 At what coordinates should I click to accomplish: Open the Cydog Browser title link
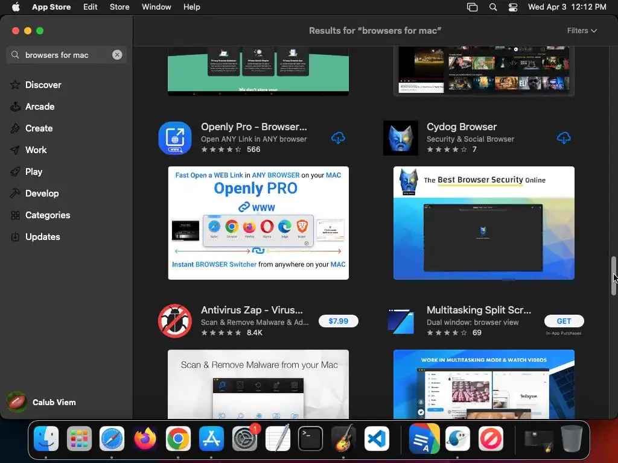click(462, 127)
